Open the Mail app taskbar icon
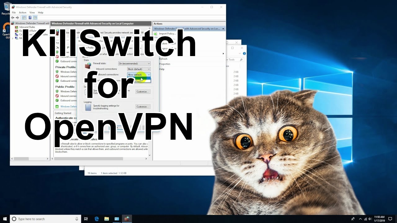 coord(117,219)
